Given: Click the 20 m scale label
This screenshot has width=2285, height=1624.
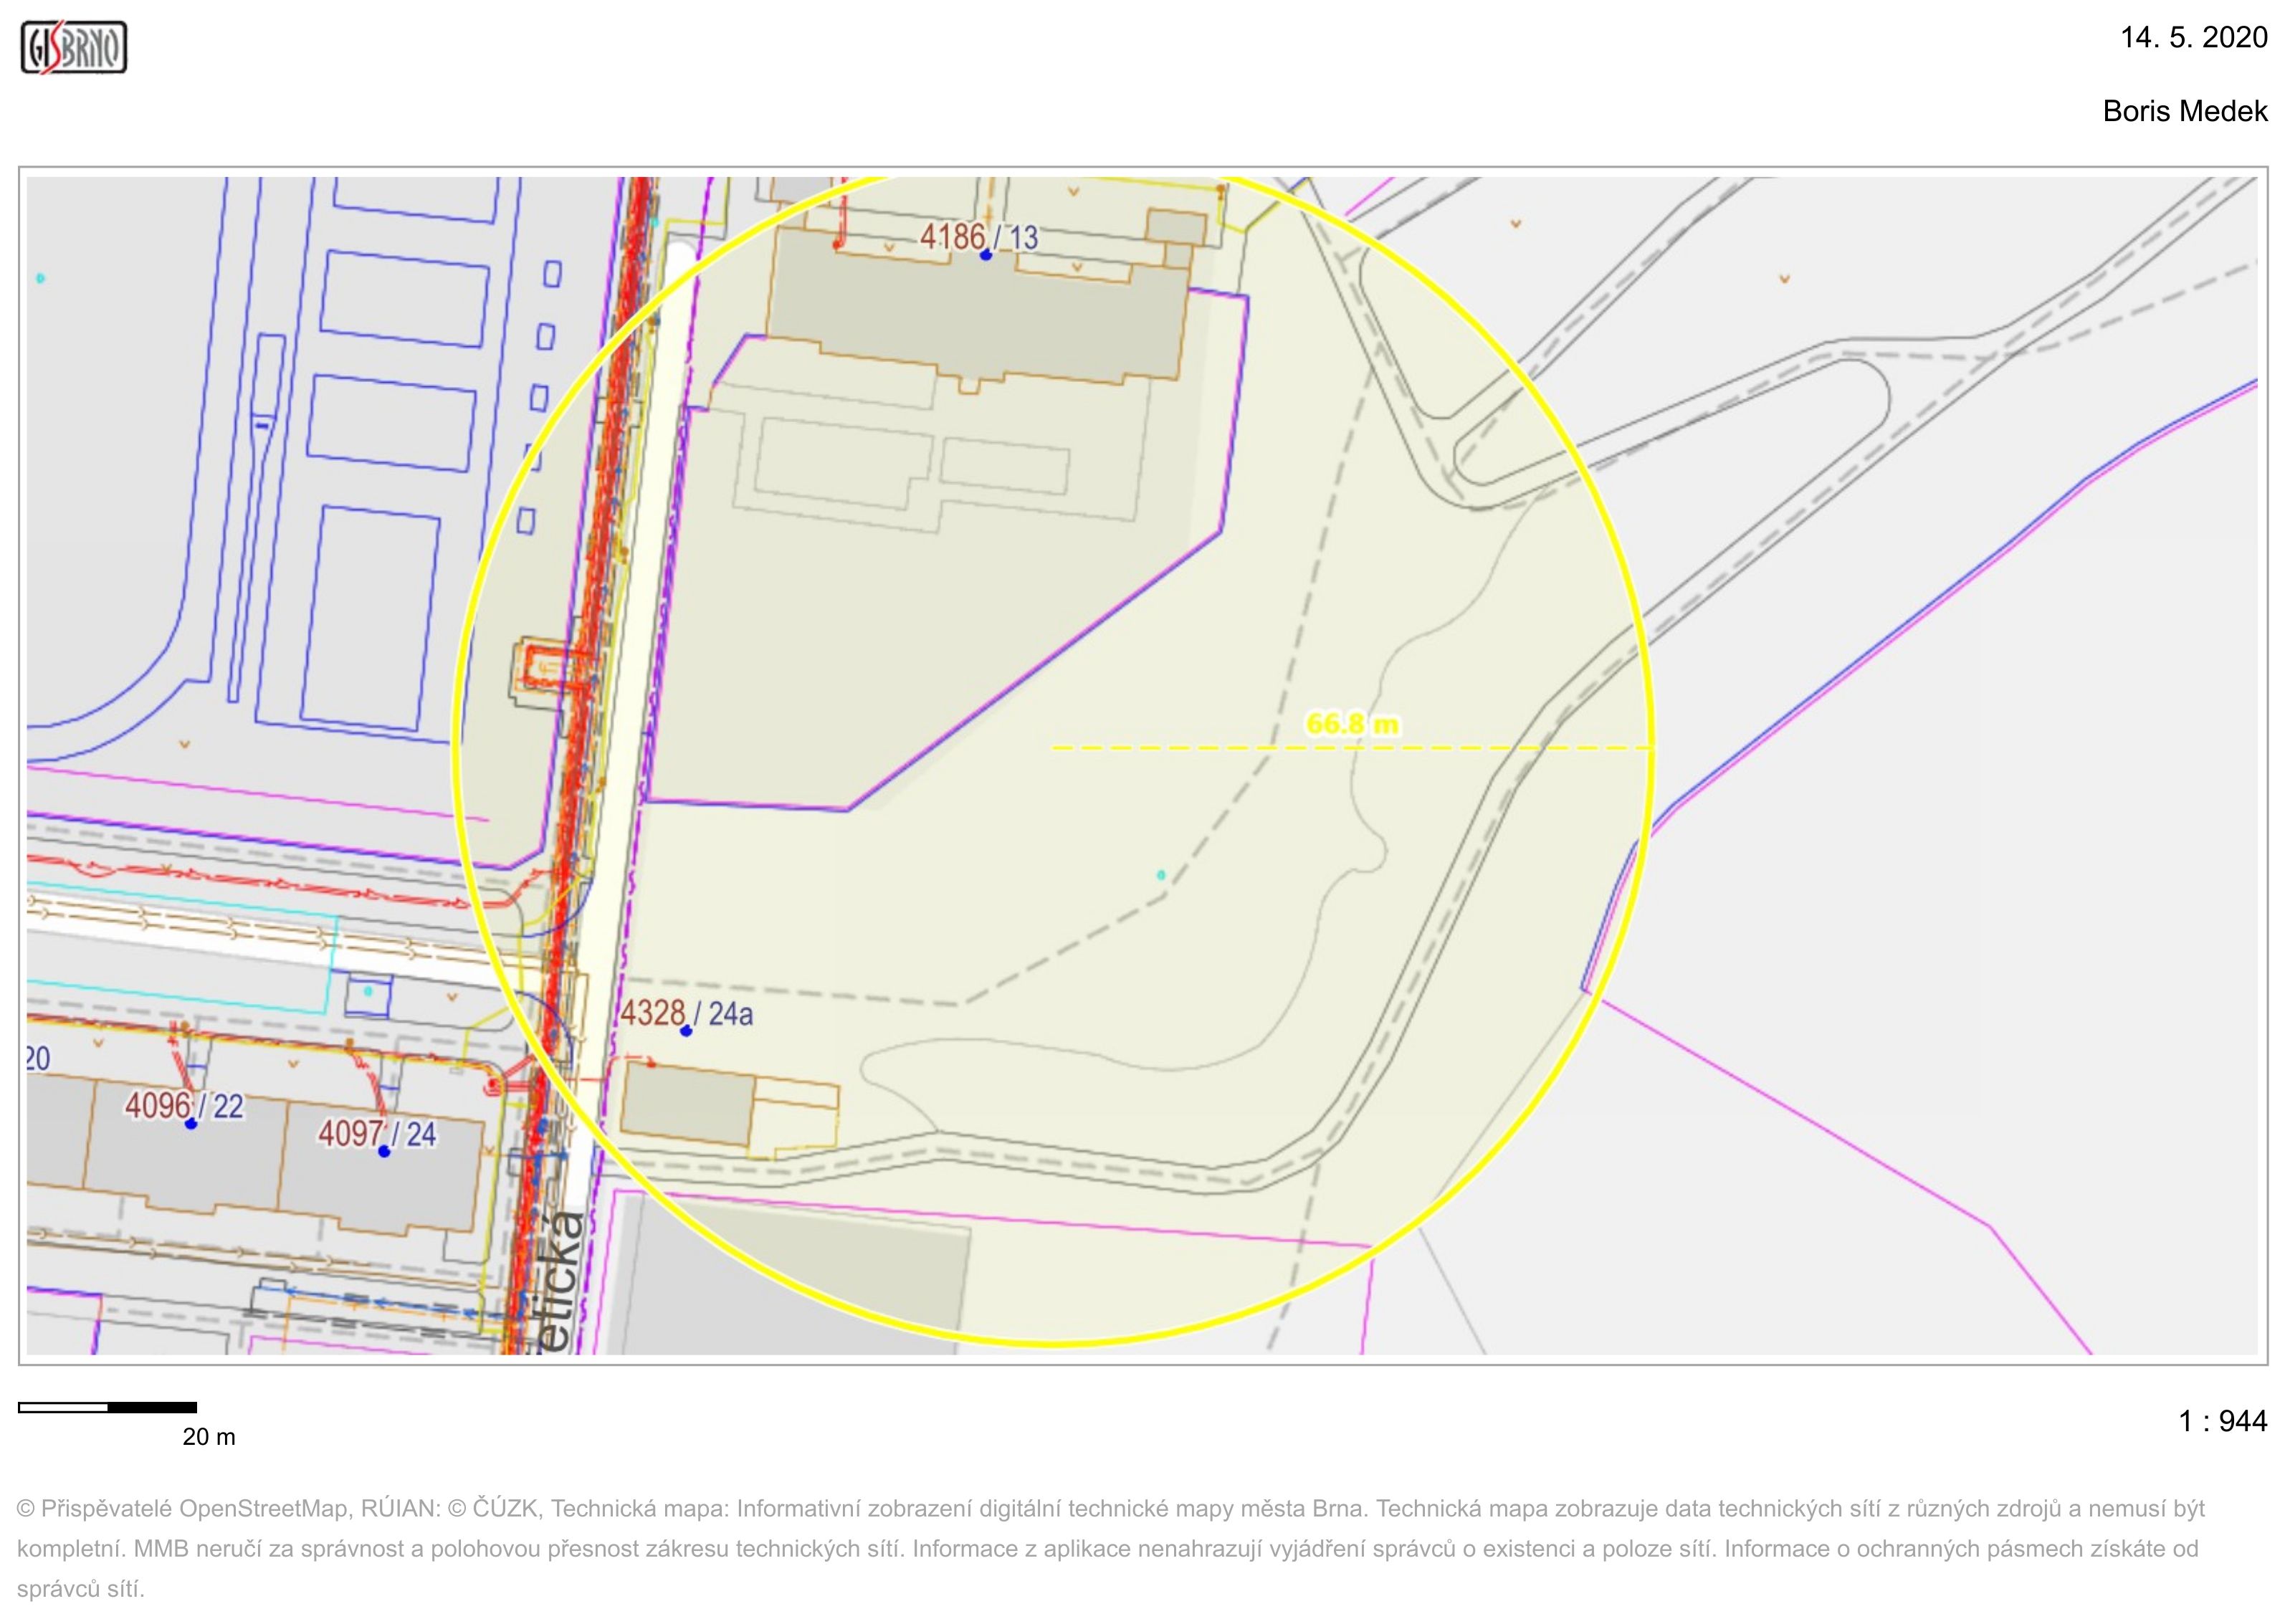Looking at the screenshot, I should click(209, 1437).
